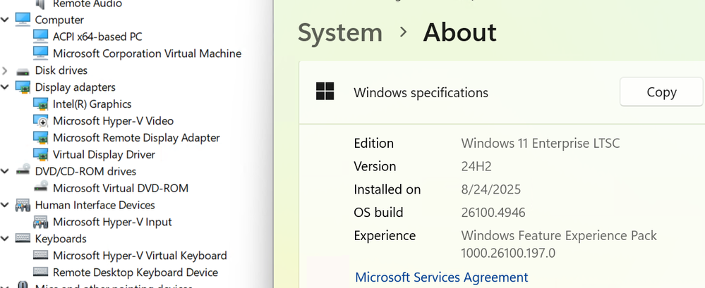705x288 pixels.
Task: Collapse the Human Interface Devices node
Action: (6, 205)
